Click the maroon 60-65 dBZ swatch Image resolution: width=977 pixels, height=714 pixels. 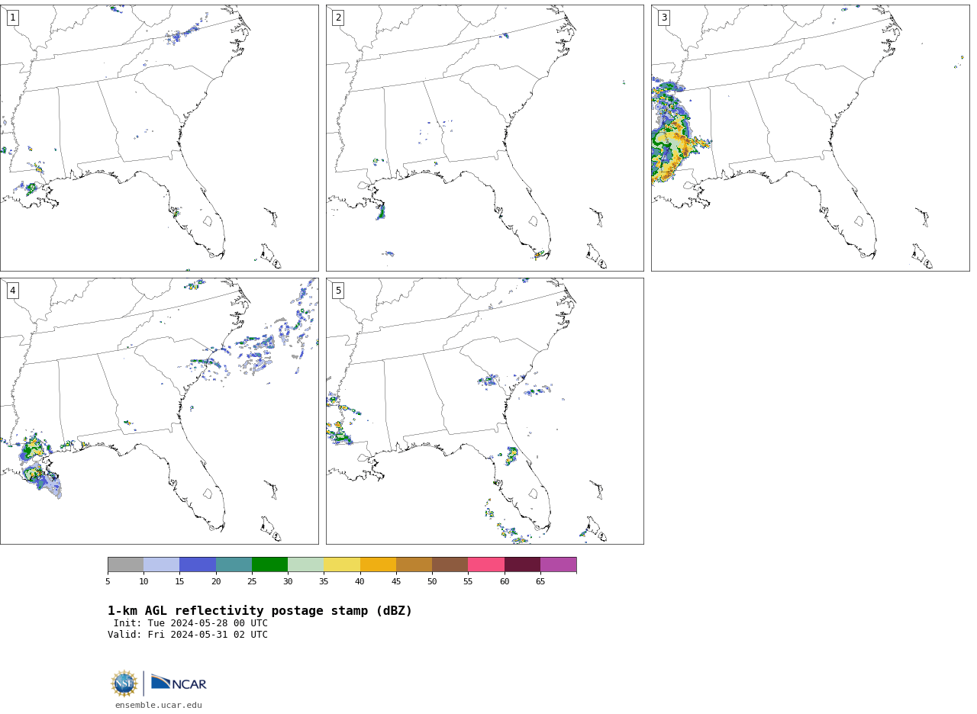coord(522,564)
